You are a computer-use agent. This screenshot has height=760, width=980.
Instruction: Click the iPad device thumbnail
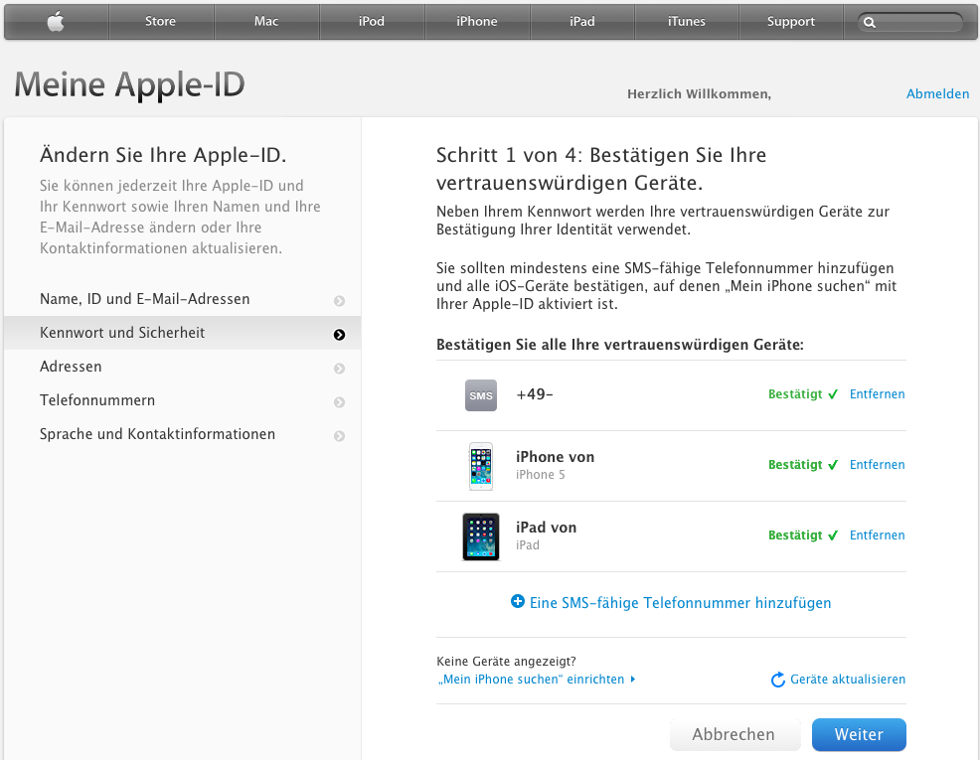pyautogui.click(x=481, y=536)
